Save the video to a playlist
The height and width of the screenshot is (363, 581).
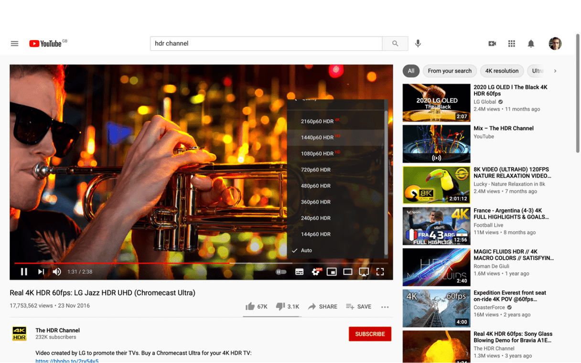(358, 307)
